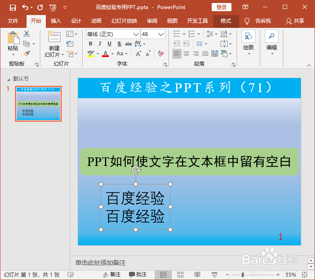Click the 共享 share button
This screenshot has height=280, width=315.
point(295,21)
